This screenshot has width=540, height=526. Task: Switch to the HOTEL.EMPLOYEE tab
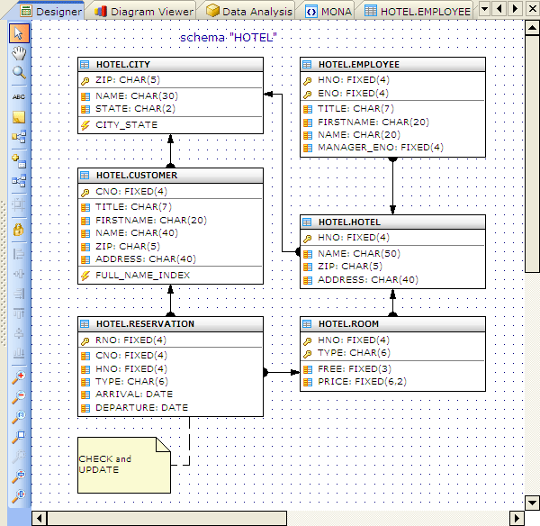coord(418,12)
